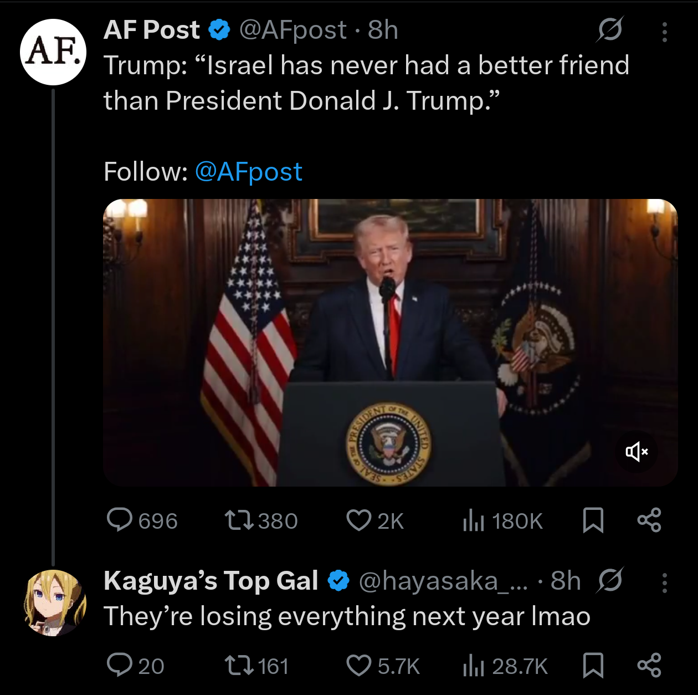Open more options for AF Post tweet

coord(665,32)
